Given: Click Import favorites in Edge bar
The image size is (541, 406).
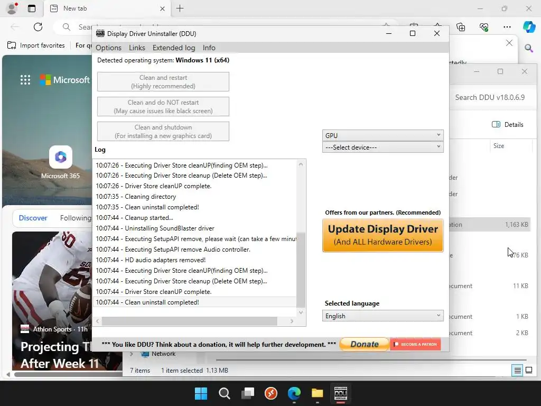Looking at the screenshot, I should point(36,45).
